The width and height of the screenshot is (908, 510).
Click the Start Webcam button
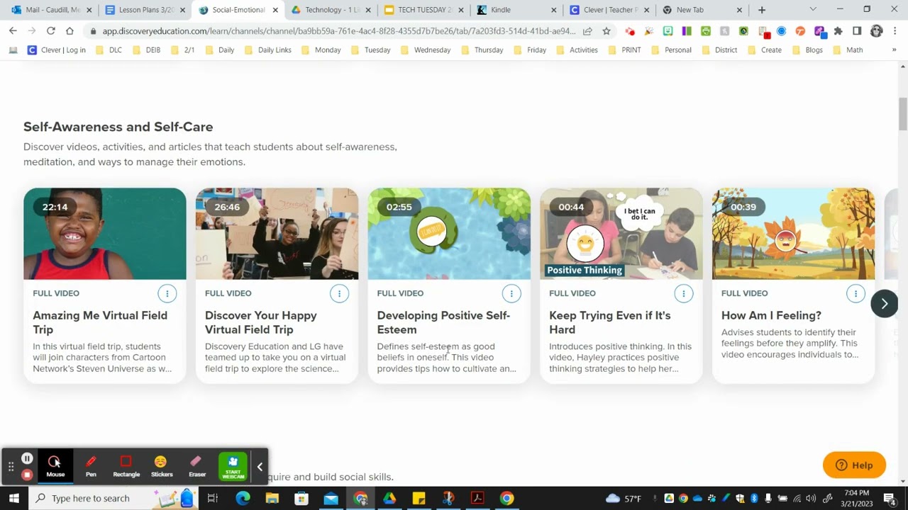coord(233,466)
